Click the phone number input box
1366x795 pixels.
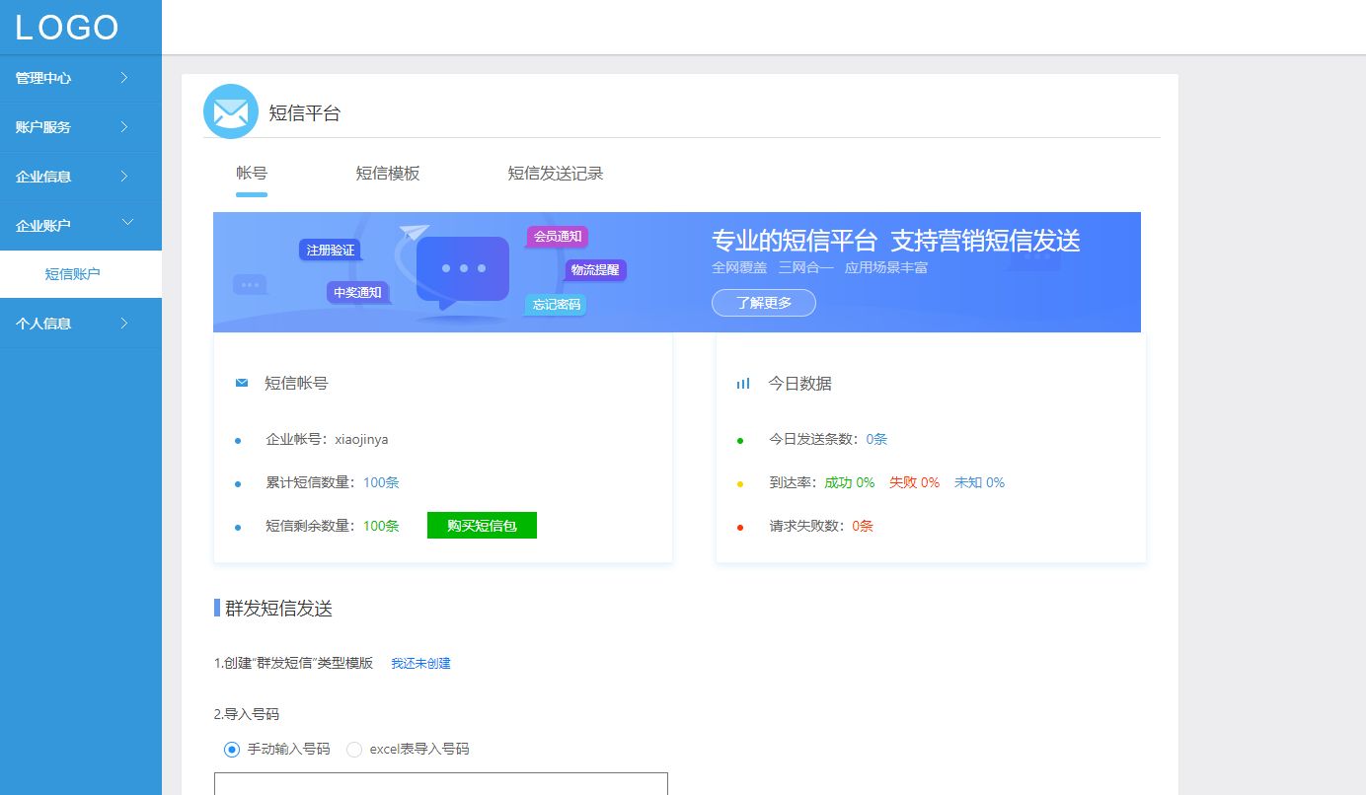coord(441,783)
